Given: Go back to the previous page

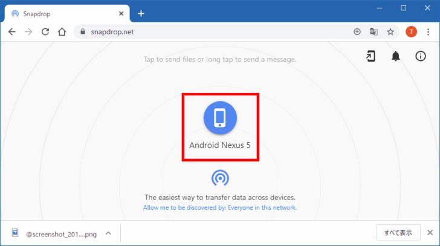Looking at the screenshot, I should pyautogui.click(x=12, y=32).
